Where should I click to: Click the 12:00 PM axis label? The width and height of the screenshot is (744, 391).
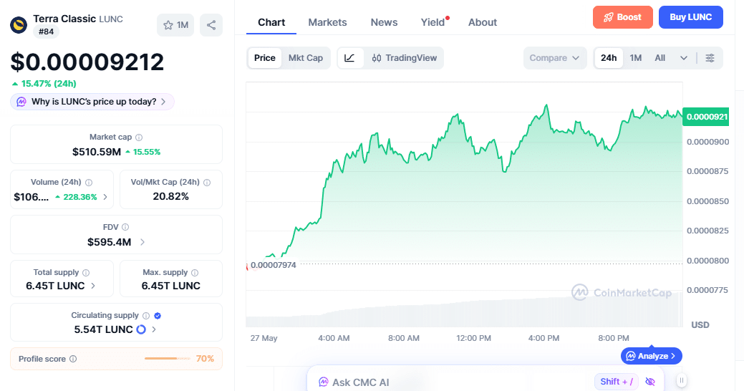click(x=473, y=338)
